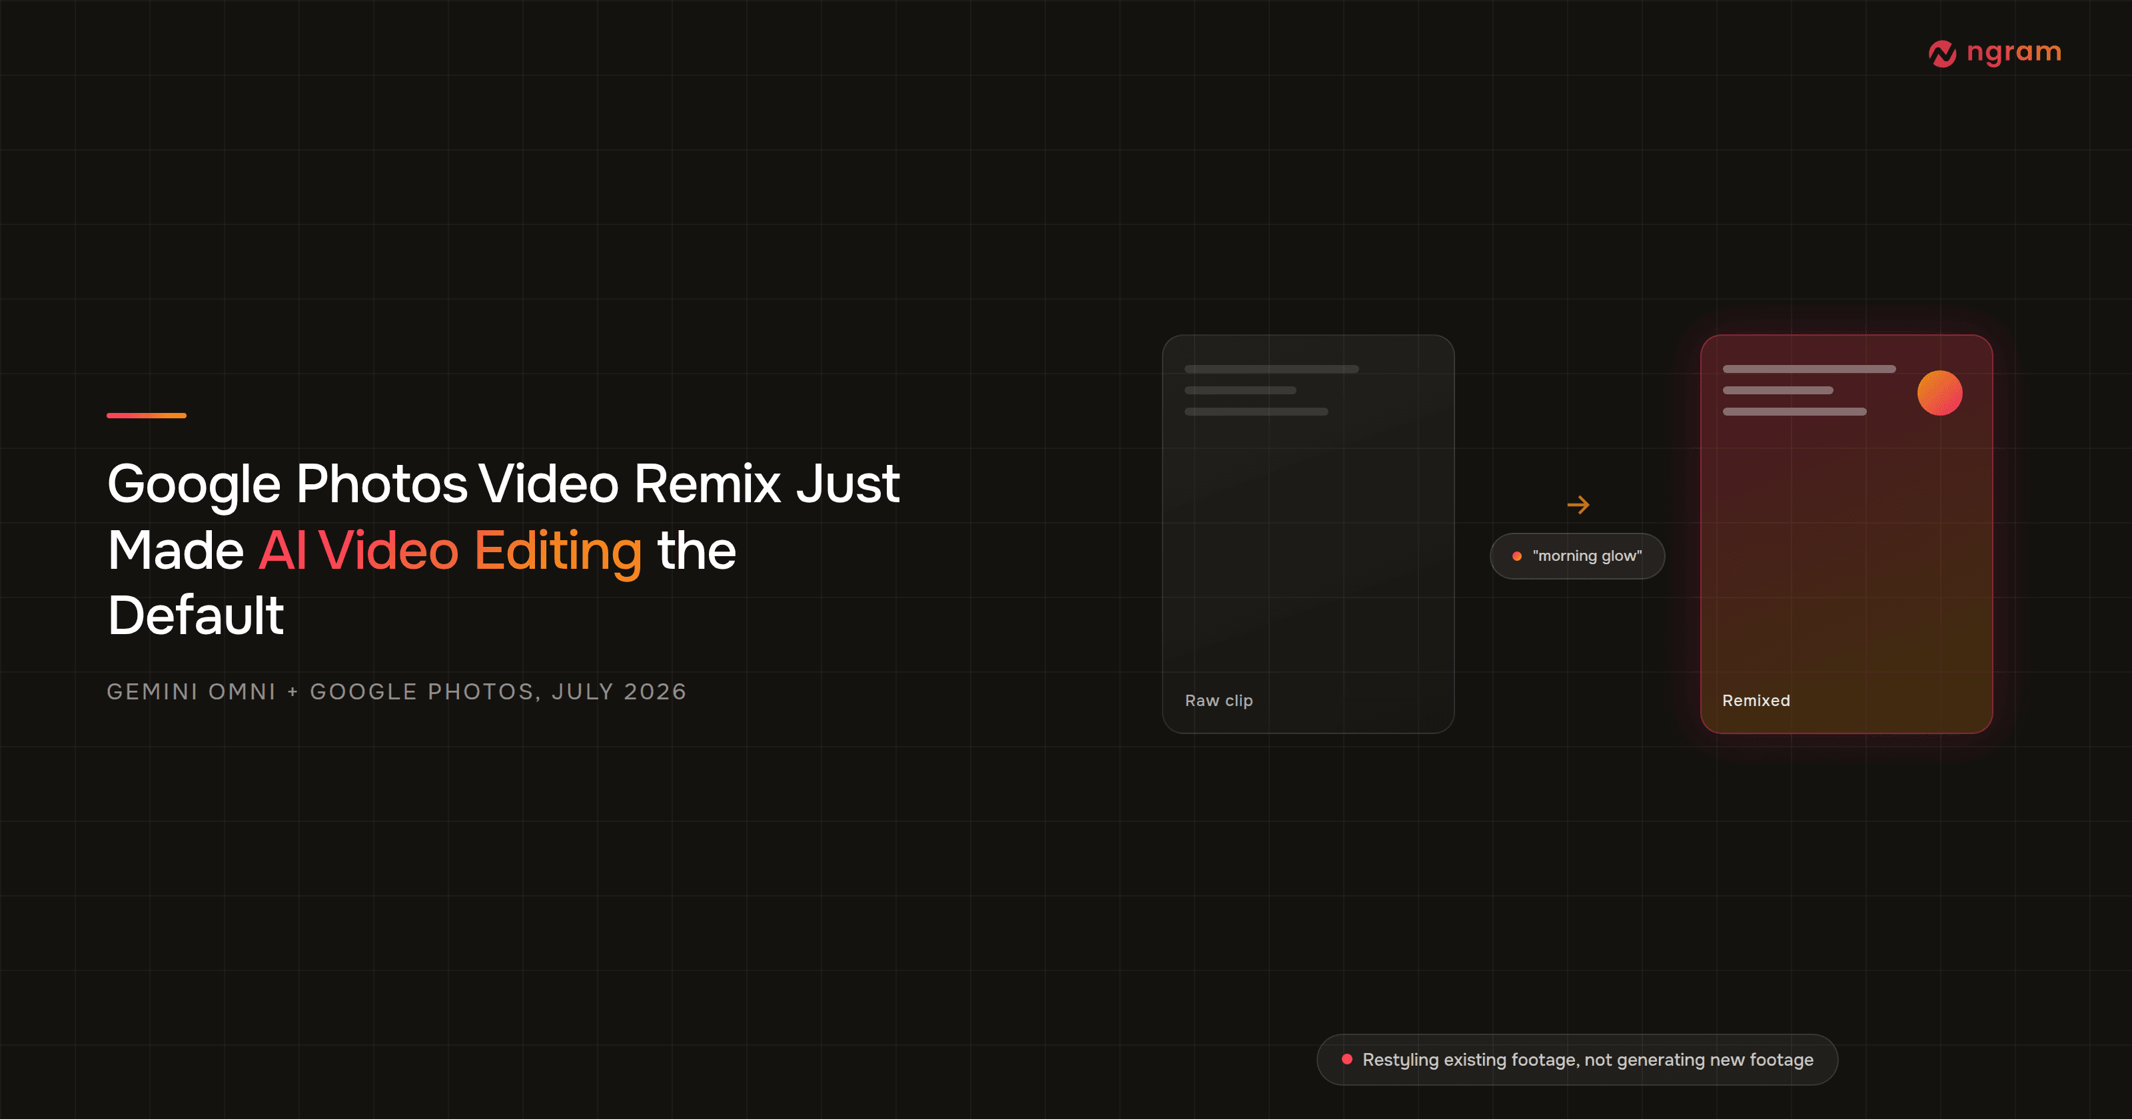2132x1119 pixels.
Task: Open the Raw clip card
Action: [x=1308, y=534]
